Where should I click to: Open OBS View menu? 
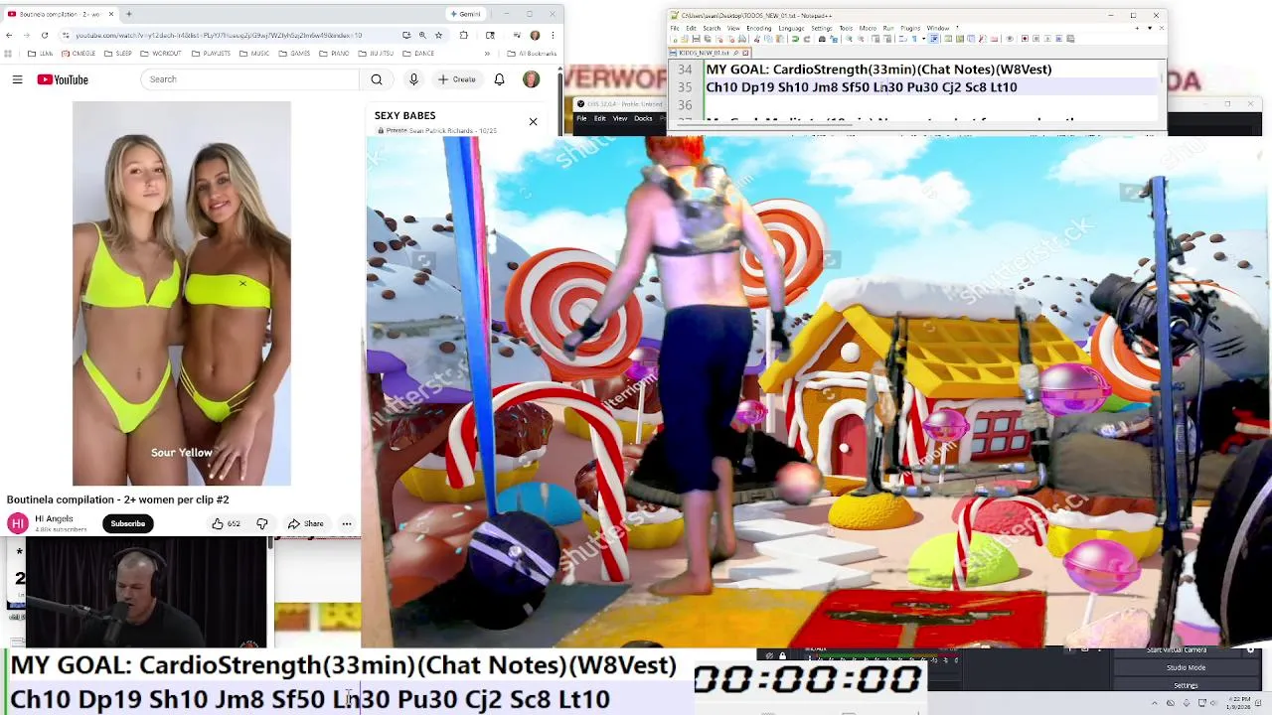click(620, 119)
